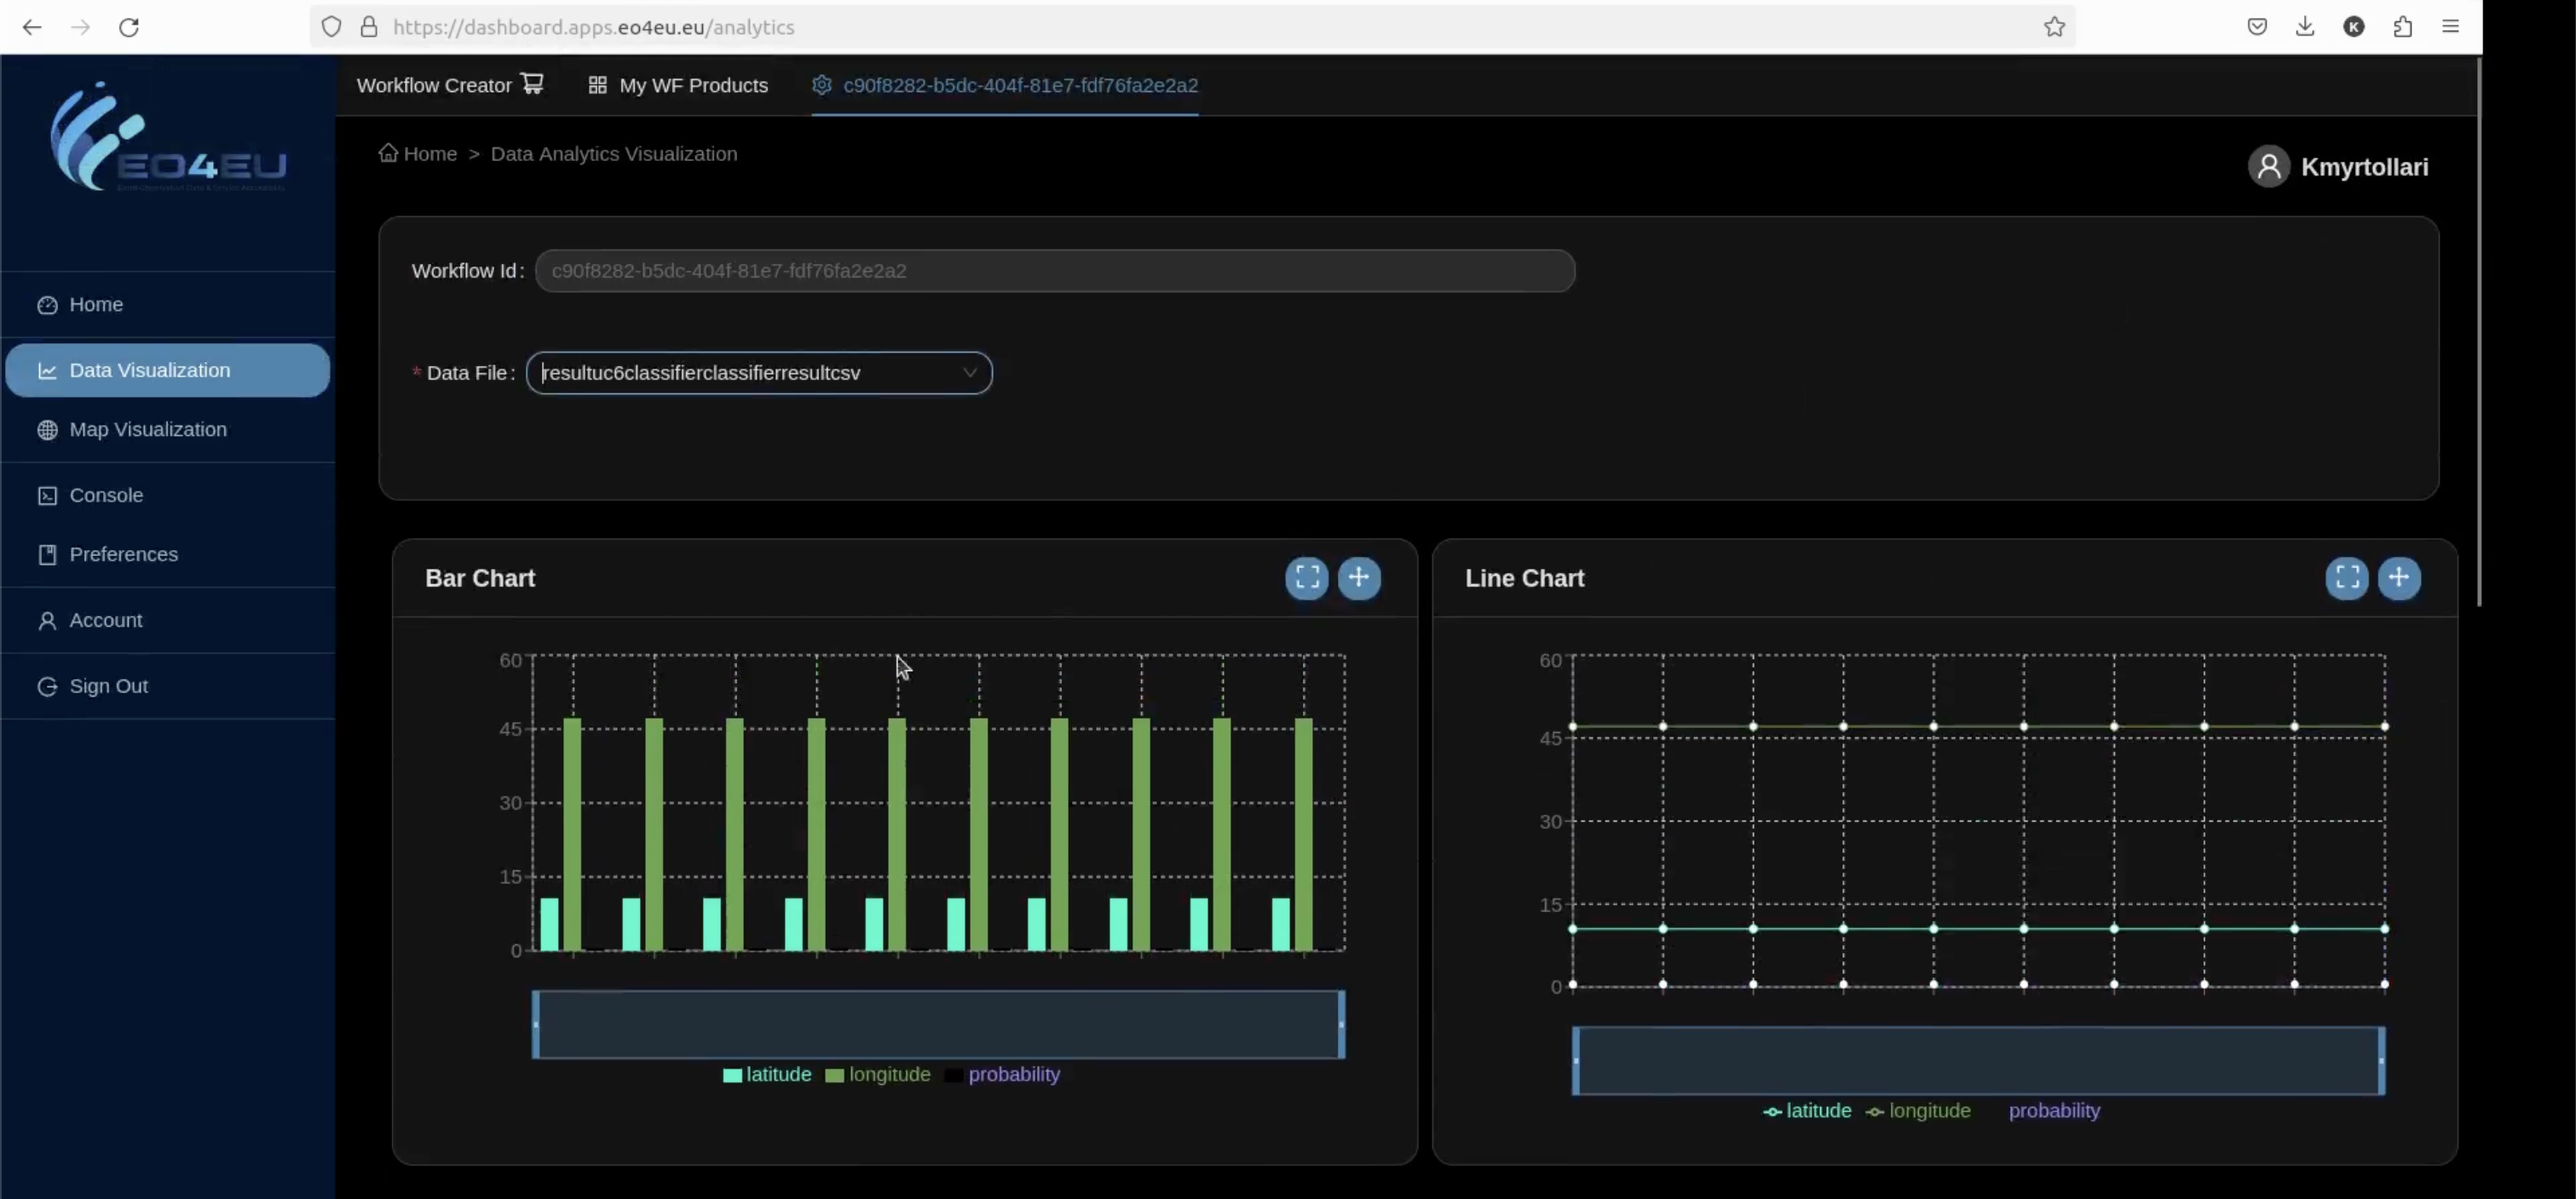Click Sign Out in the sidebar
Screen dimensions: 2576x1199
(x=108, y=686)
